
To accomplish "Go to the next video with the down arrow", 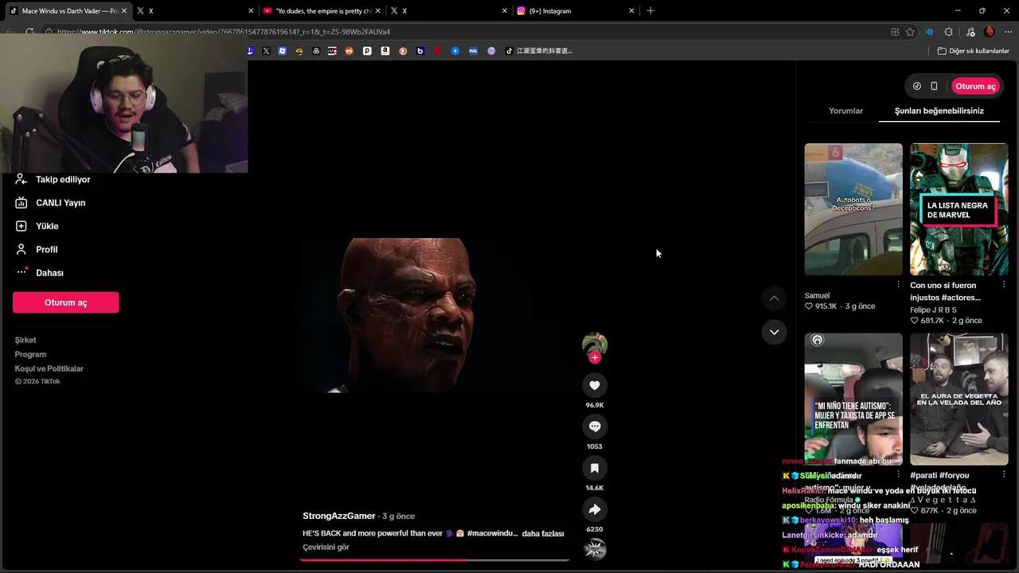I will pyautogui.click(x=774, y=332).
